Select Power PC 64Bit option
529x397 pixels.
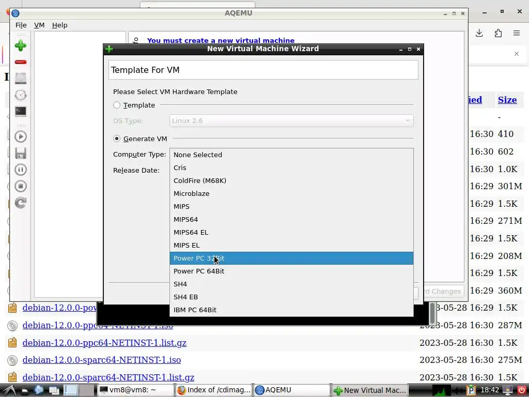291,271
